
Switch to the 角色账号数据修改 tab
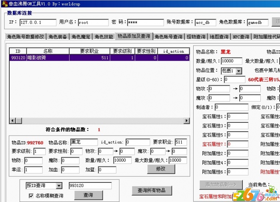point(26,37)
